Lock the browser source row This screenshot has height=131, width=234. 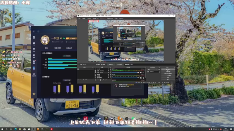pyautogui.click(x=111, y=76)
